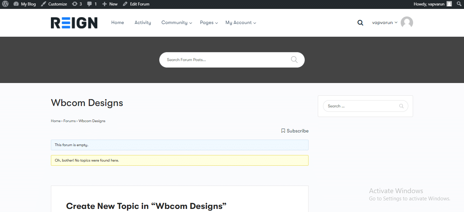
Task: Open the comments bubble showing 1
Action: point(92,4)
